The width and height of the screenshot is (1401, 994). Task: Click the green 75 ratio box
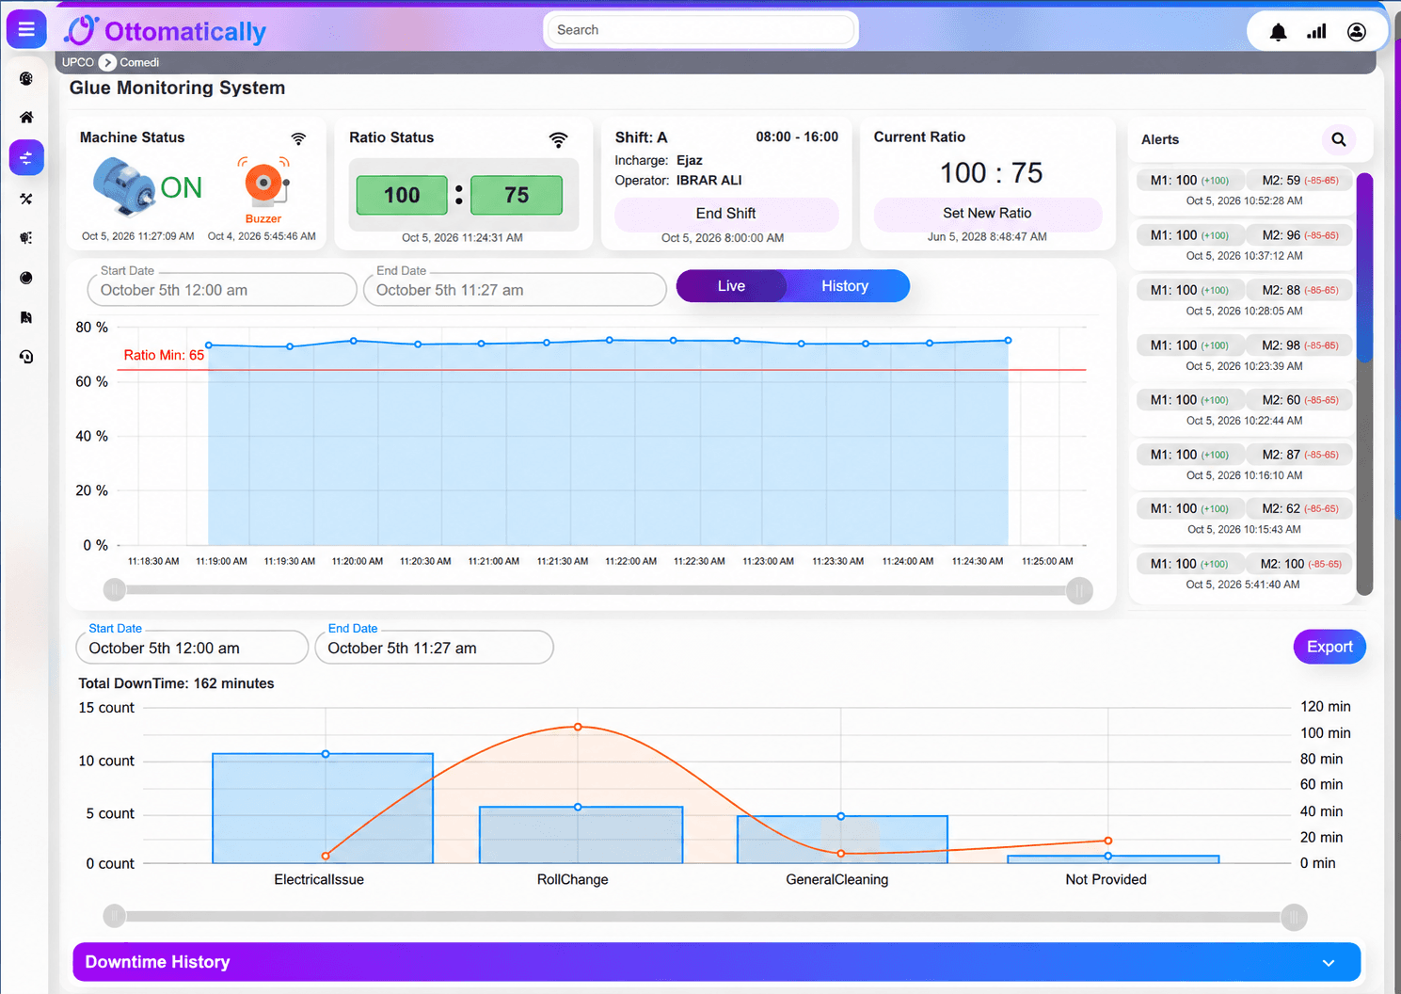[x=517, y=195]
